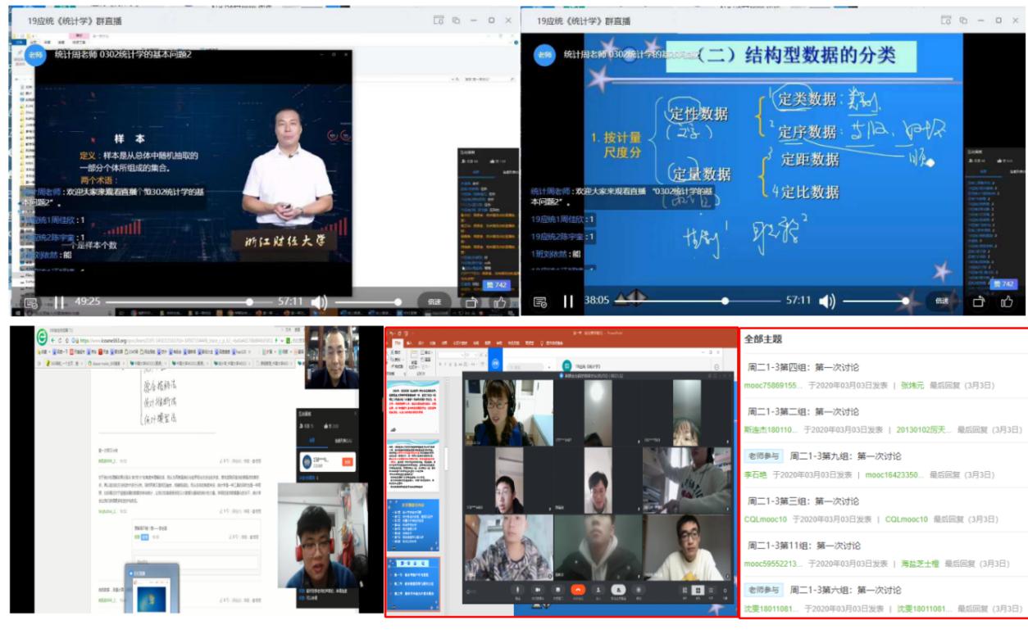This screenshot has width=1028, height=630.
Task: Like the right live stream with thumbs-up
Action: [1007, 301]
